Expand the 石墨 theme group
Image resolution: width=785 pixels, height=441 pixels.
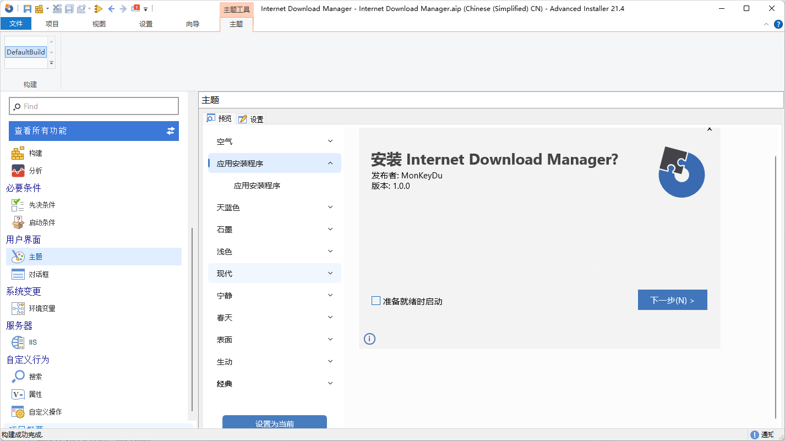pos(330,229)
